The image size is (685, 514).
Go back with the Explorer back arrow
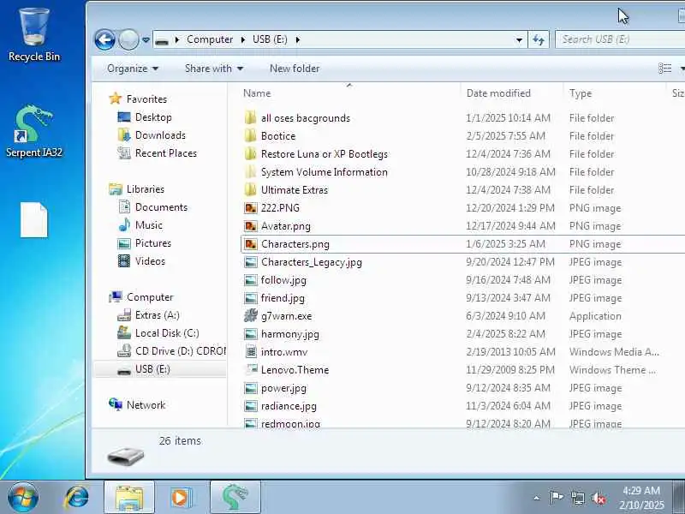104,40
